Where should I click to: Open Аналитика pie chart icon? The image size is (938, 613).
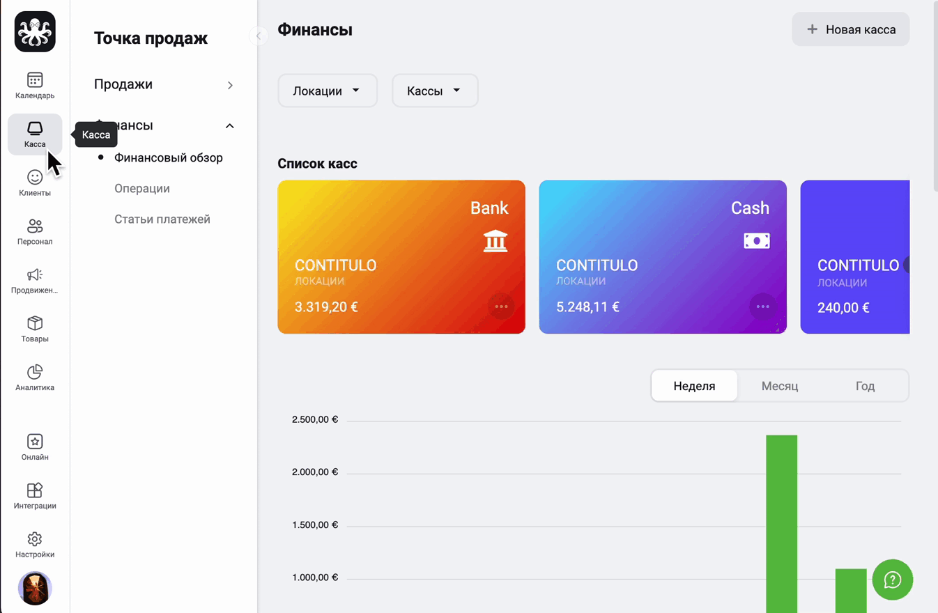[35, 378]
